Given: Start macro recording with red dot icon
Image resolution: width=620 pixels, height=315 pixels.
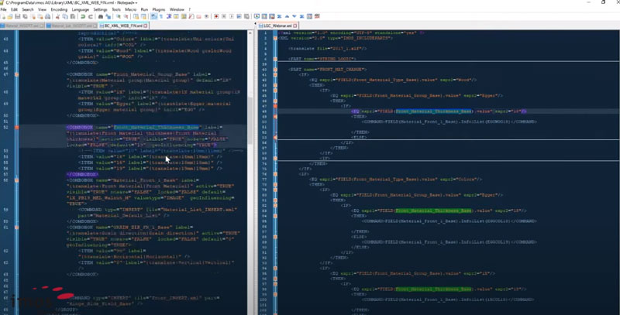Looking at the screenshot, I should [x=216, y=16].
